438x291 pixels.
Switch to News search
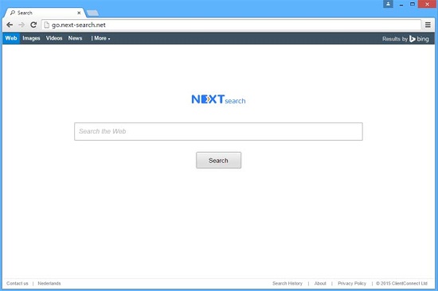pyautogui.click(x=75, y=38)
